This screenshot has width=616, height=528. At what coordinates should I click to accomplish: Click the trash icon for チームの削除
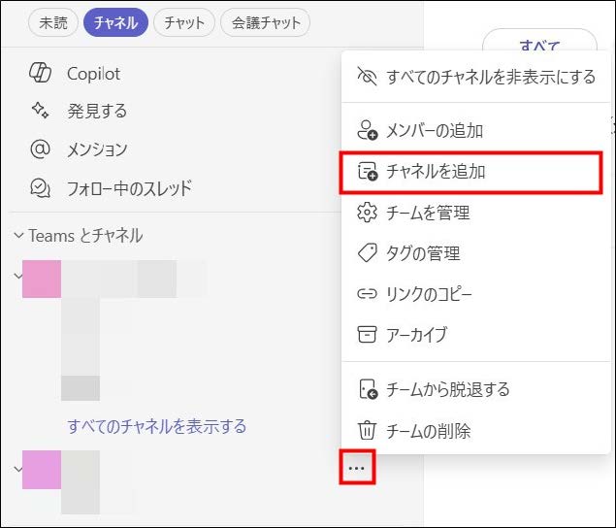[x=367, y=430]
